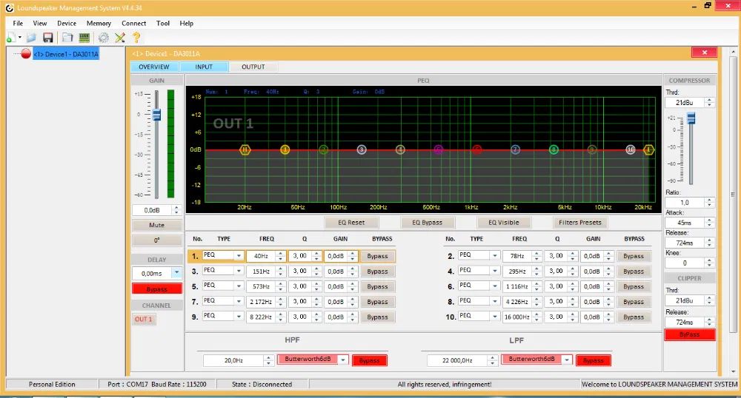Click the LPF frequency field 22 000,0Hz
This screenshot has height=398, width=741.
457,360
